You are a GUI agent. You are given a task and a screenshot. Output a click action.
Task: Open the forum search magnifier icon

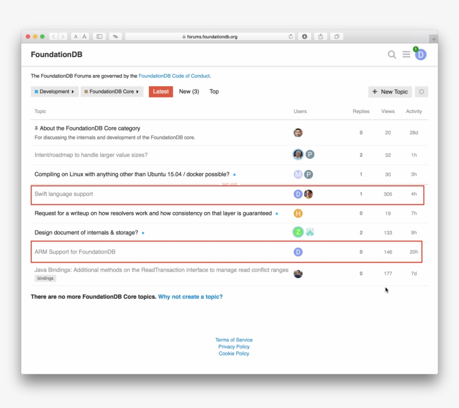(392, 54)
